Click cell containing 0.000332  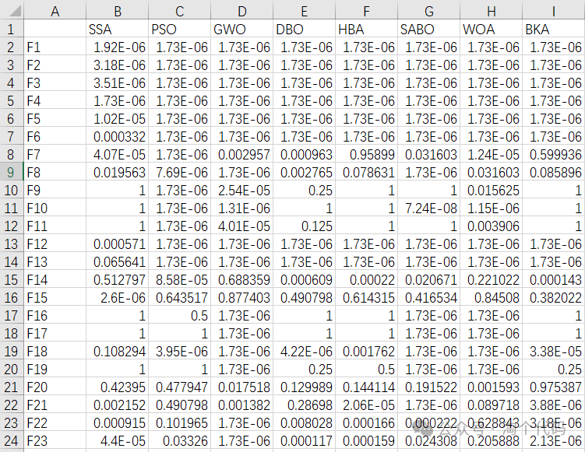coord(118,136)
